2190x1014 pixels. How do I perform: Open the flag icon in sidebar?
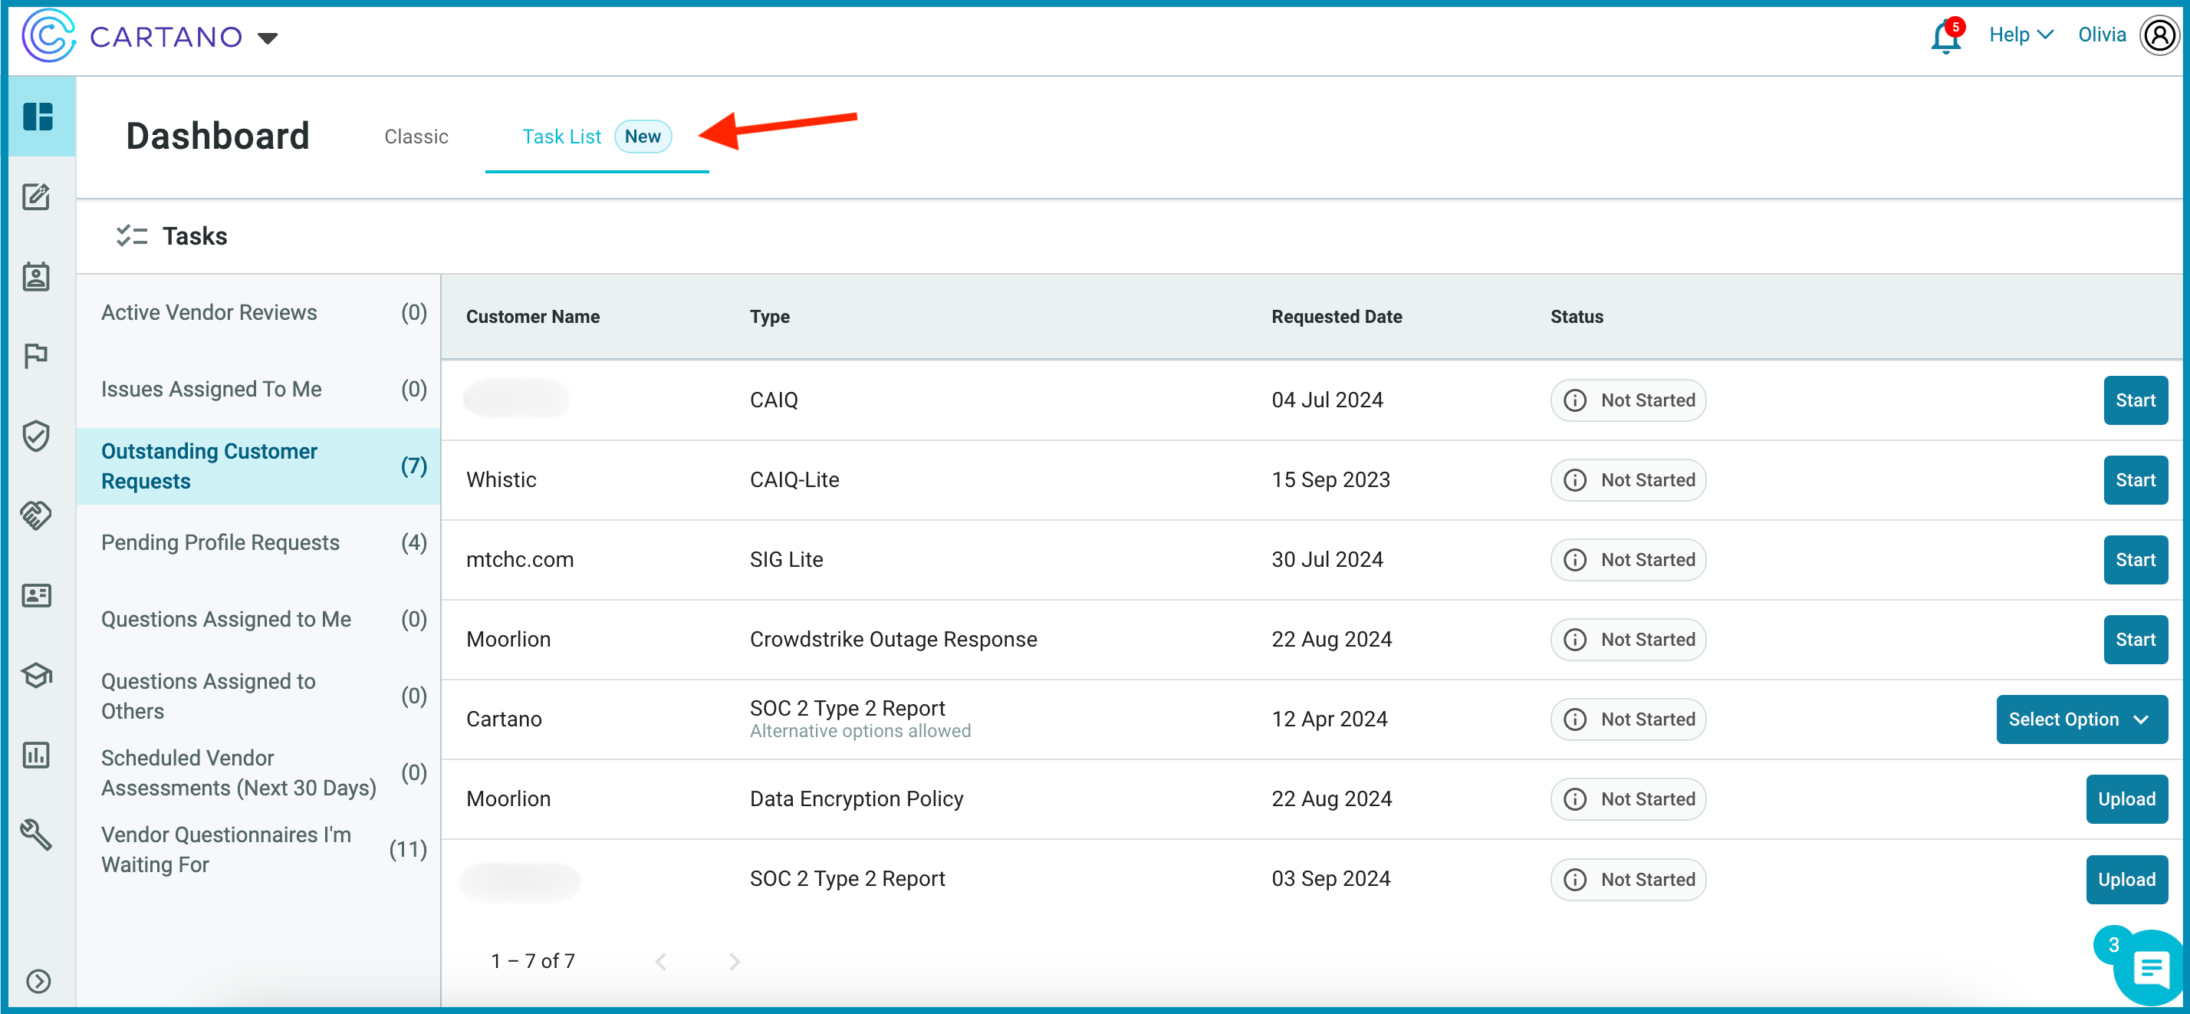pyautogui.click(x=37, y=356)
